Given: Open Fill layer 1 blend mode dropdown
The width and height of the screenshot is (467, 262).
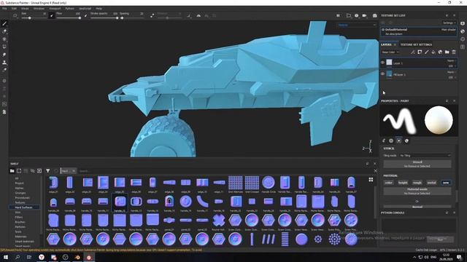Looking at the screenshot, I should pyautogui.click(x=452, y=72).
